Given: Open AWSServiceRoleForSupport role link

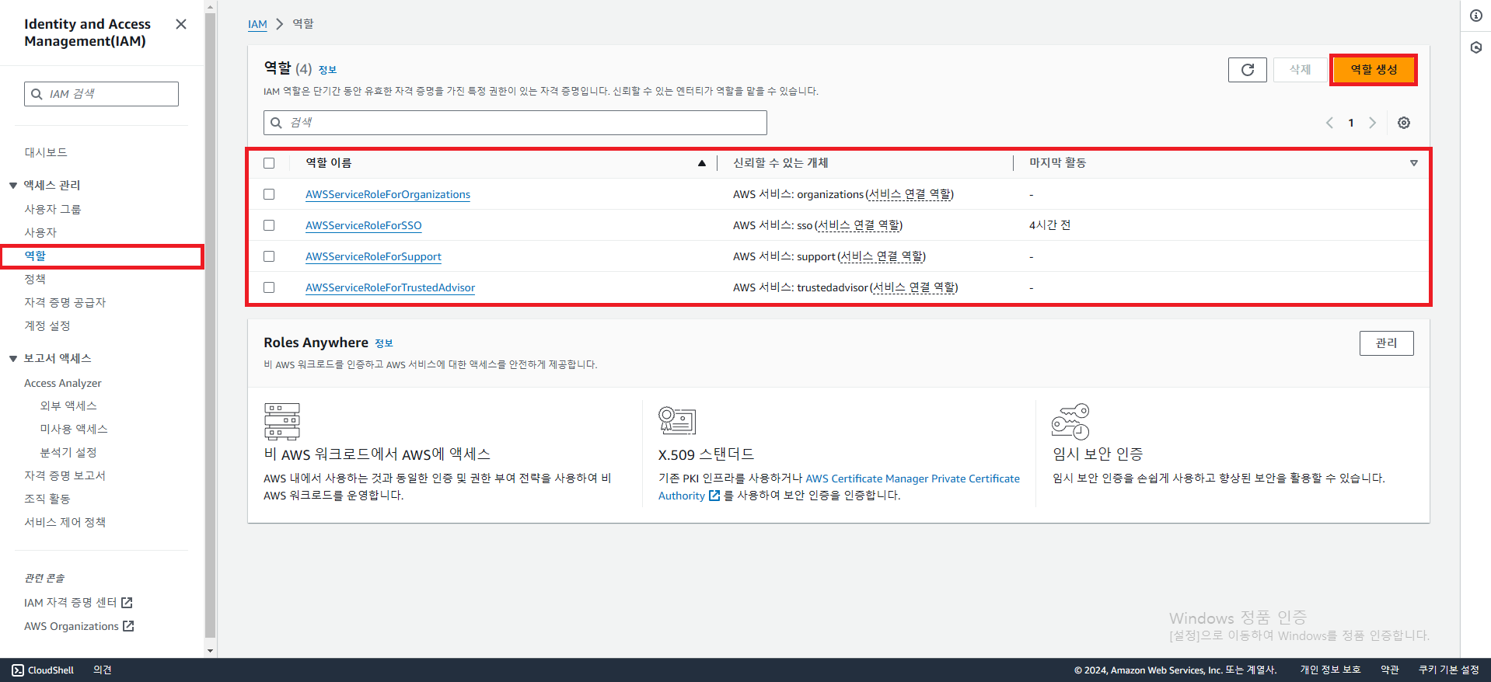Looking at the screenshot, I should [373, 256].
